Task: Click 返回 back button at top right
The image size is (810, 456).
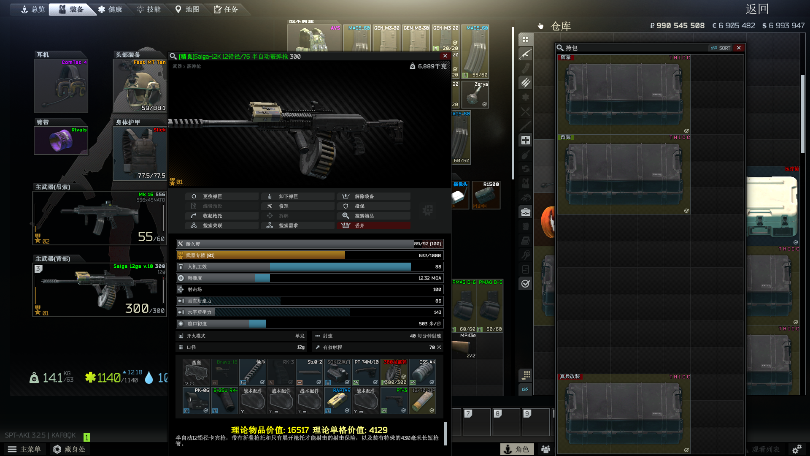Action: [757, 9]
